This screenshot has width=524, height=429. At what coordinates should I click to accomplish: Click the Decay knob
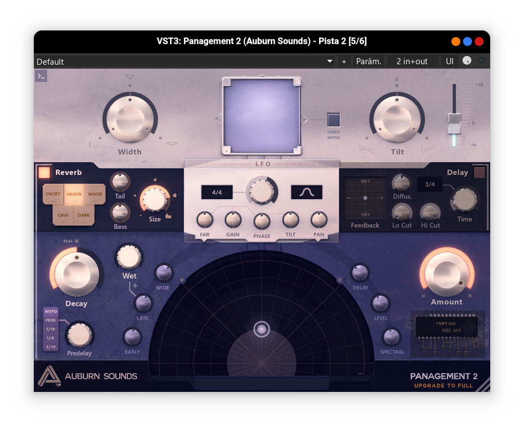pos(76,273)
